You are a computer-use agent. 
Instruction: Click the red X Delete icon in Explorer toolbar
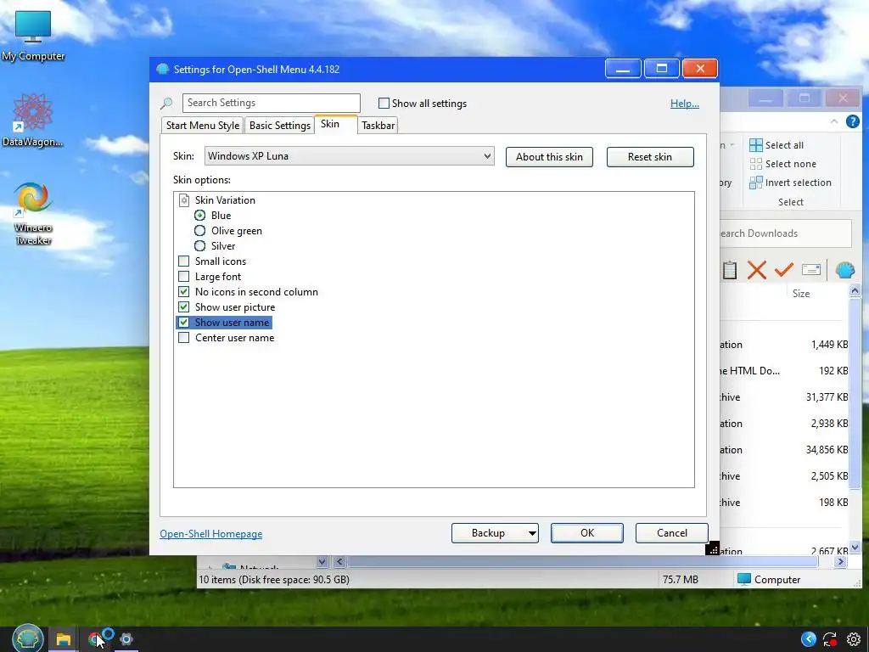tap(756, 270)
